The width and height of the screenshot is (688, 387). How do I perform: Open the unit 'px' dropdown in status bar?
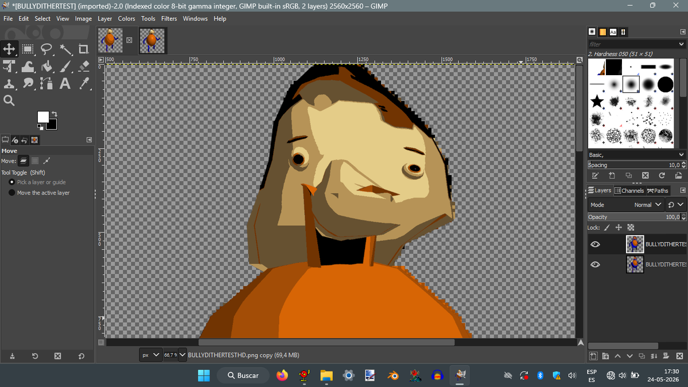pos(150,355)
